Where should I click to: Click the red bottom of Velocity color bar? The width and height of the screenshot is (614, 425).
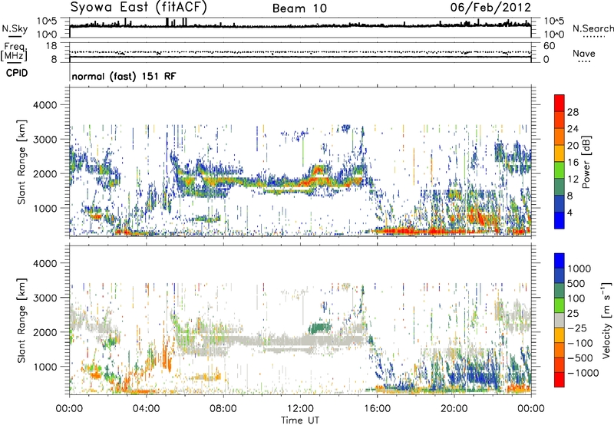(560, 380)
